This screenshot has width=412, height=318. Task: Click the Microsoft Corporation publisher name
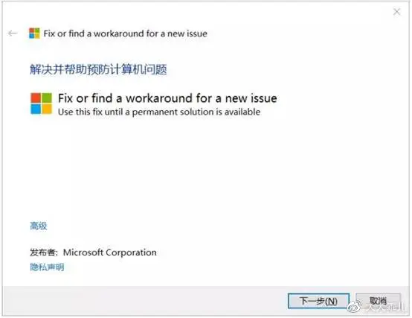point(110,252)
